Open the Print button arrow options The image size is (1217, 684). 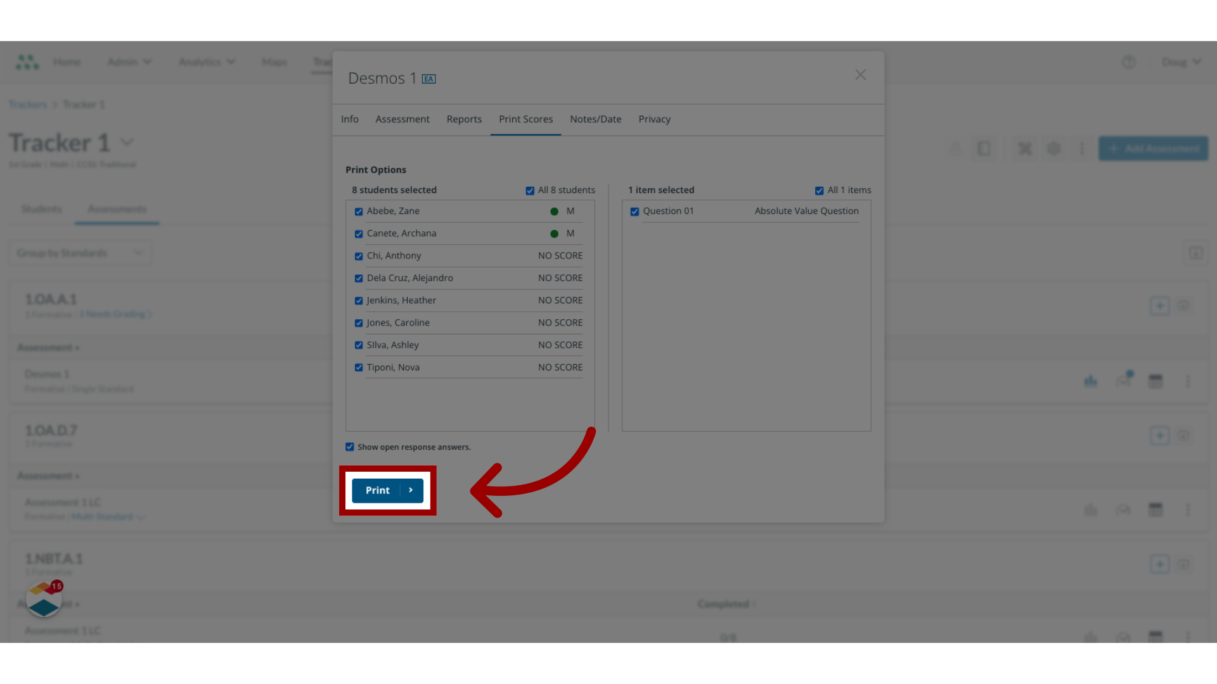click(411, 490)
